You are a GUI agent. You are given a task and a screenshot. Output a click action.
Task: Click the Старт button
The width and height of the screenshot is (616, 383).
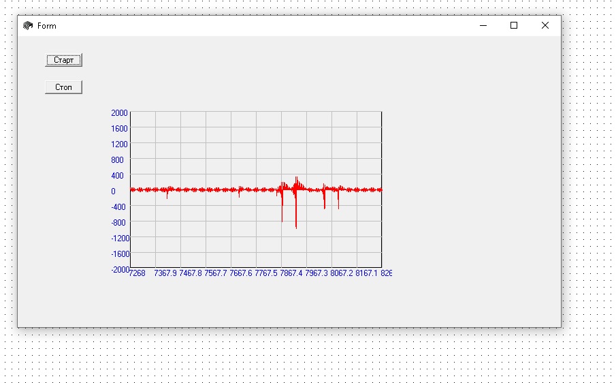pyautogui.click(x=63, y=60)
